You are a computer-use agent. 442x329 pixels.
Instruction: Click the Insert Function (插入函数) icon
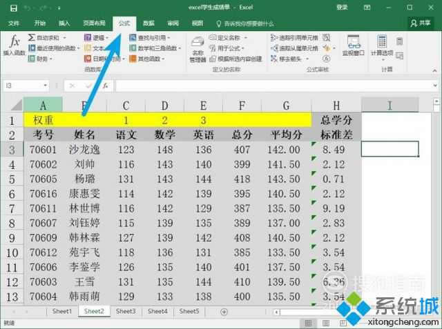click(14, 46)
